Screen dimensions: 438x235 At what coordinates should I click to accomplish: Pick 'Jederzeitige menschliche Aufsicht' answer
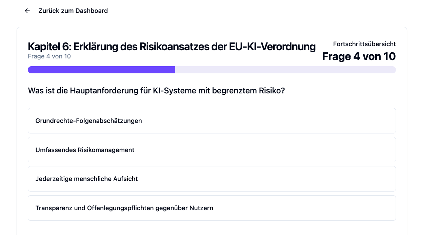click(212, 179)
